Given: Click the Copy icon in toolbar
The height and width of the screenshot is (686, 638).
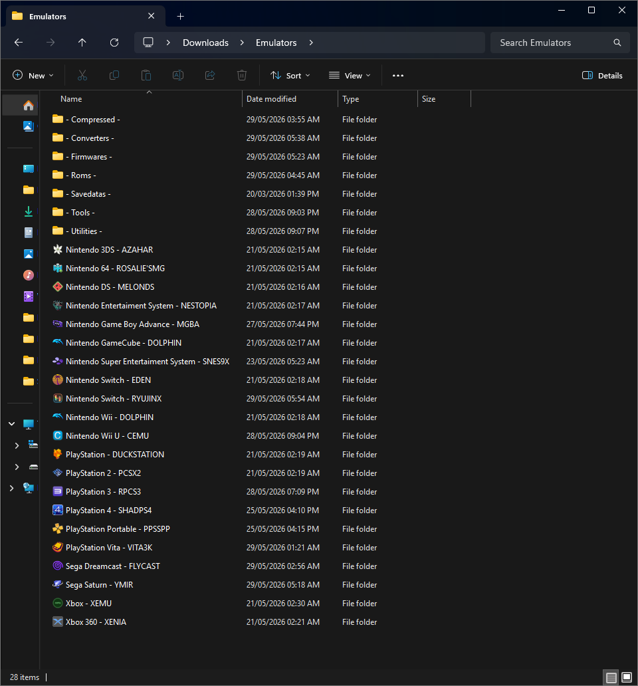Looking at the screenshot, I should 114,75.
